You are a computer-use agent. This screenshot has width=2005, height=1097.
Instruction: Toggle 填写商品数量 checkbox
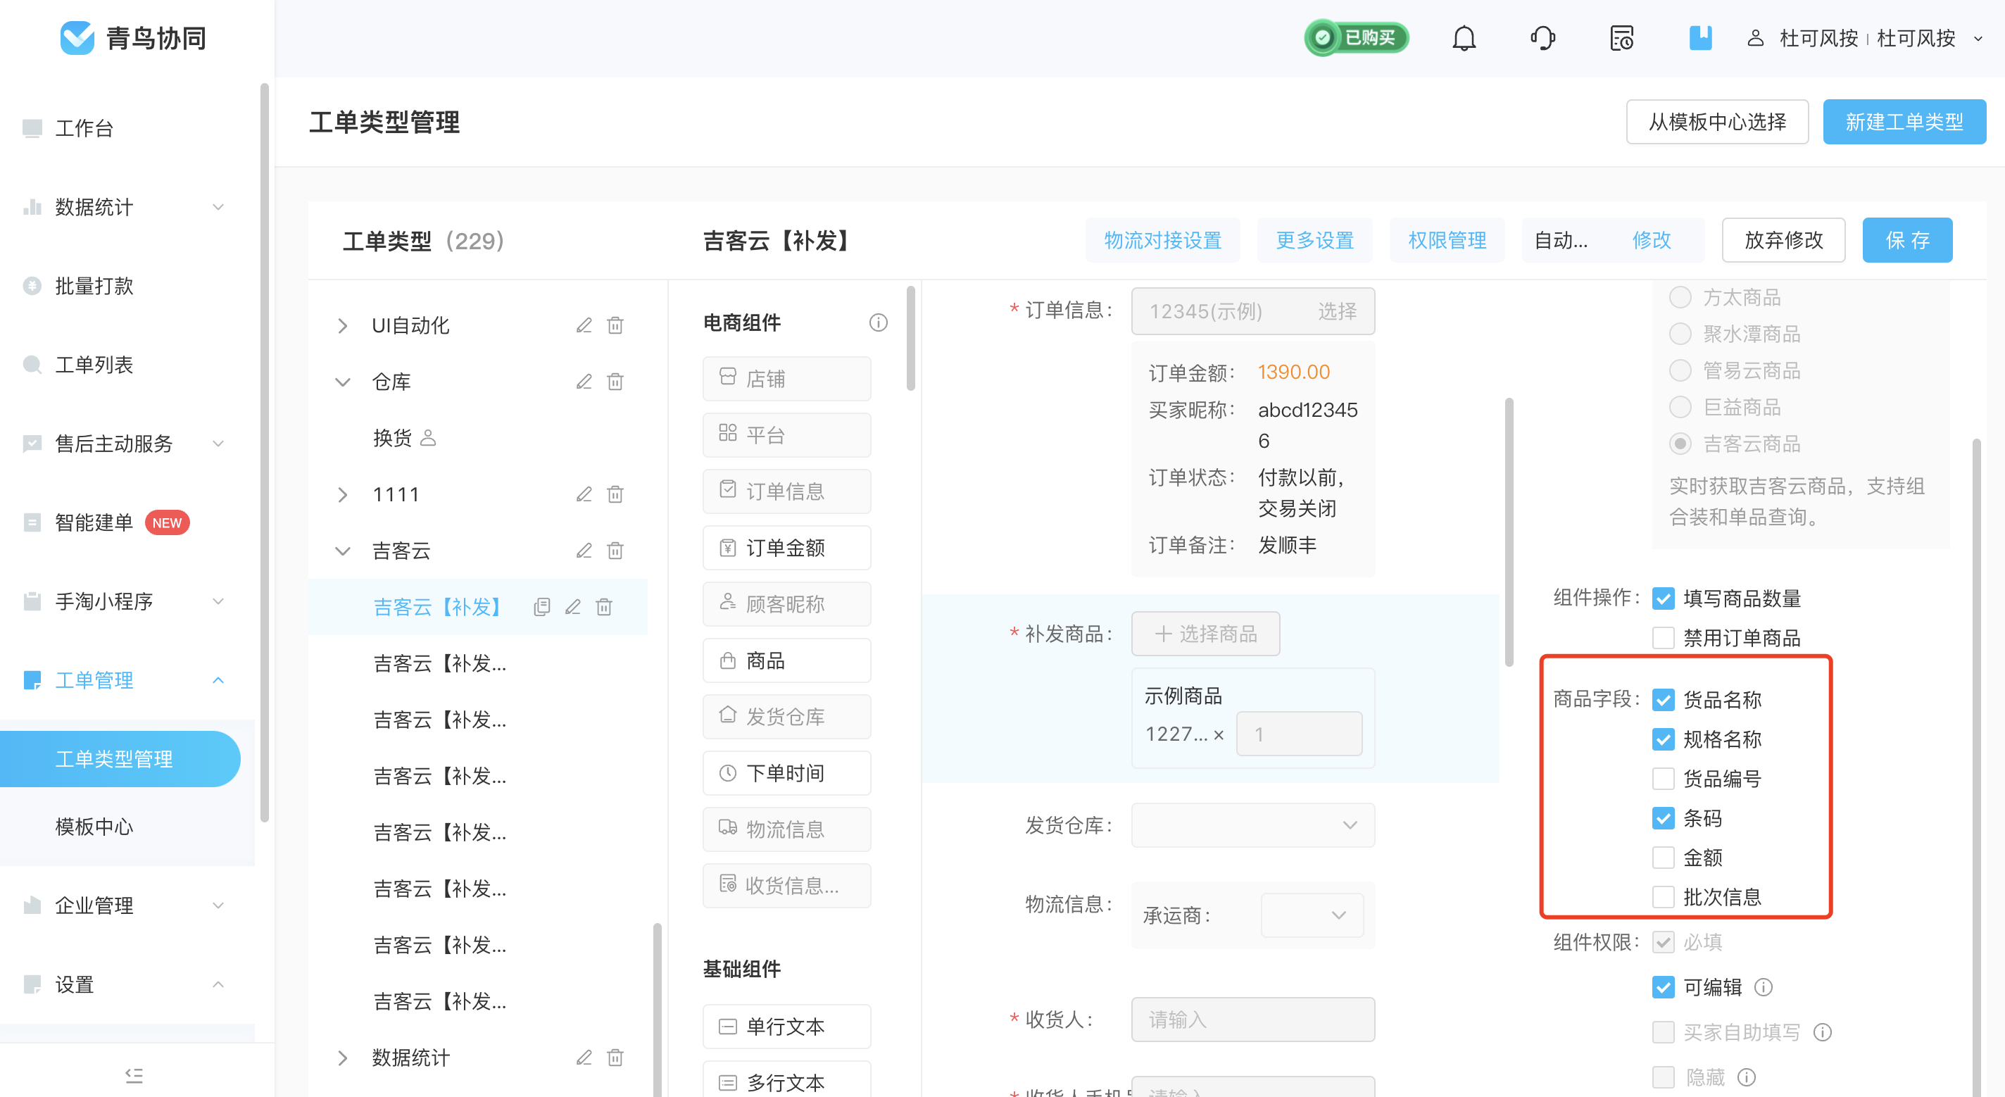[x=1663, y=598]
